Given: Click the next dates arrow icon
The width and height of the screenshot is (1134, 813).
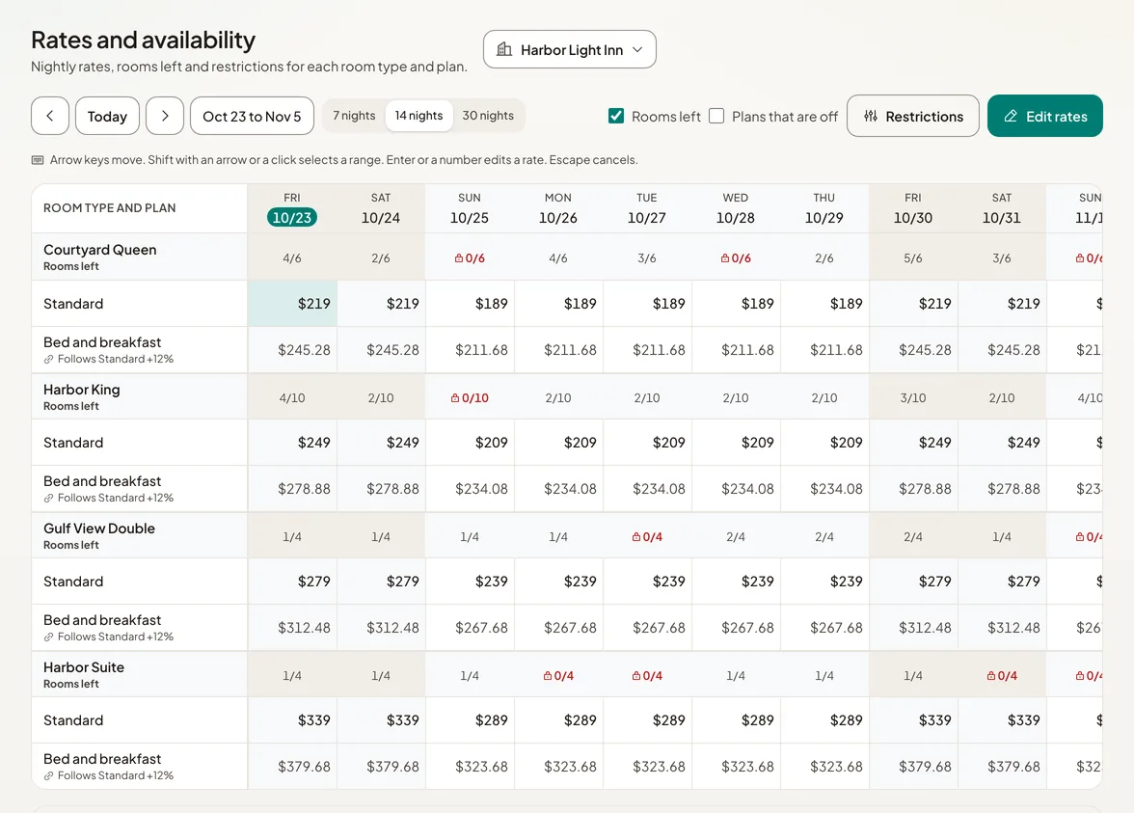Looking at the screenshot, I should point(165,116).
